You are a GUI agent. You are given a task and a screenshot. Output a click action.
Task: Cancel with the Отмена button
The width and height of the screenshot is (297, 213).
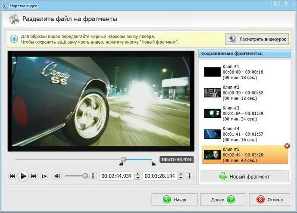[269, 199]
